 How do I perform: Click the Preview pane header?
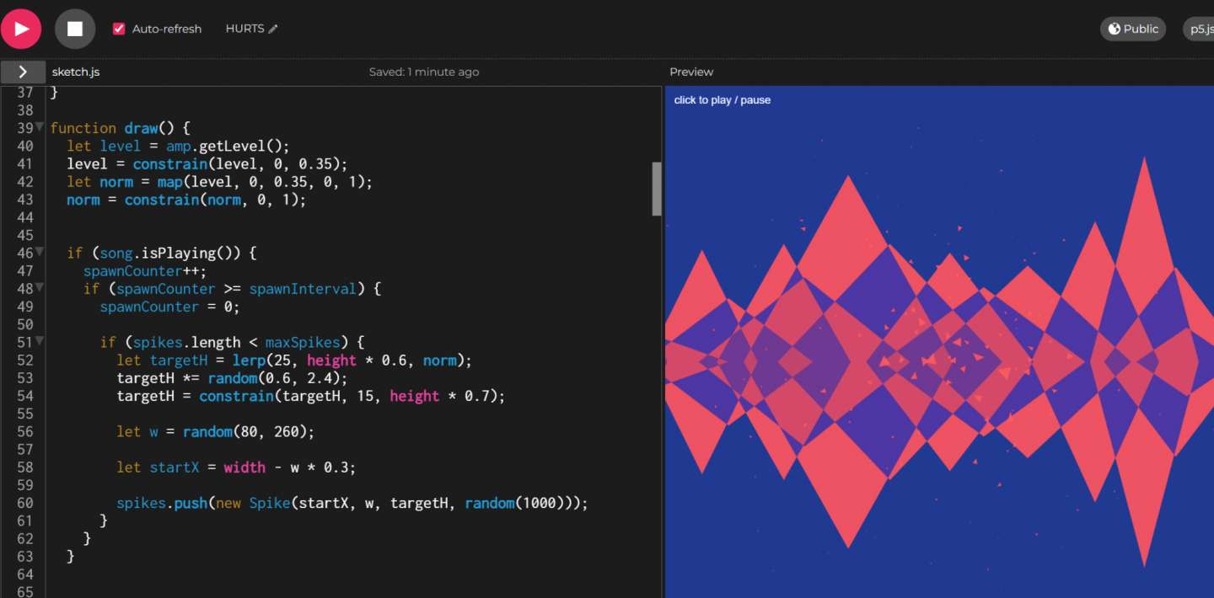coord(691,72)
